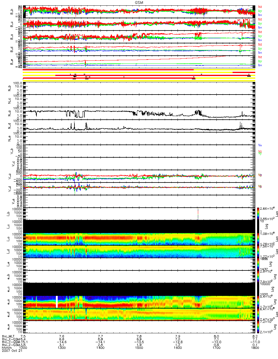Image resolution: width=278 pixels, height=359 pixels.
Task: Click the Y-GSM value -12.8
Action: (x=178, y=342)
